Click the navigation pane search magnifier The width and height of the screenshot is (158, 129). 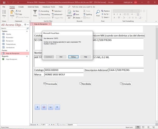coord(27,28)
